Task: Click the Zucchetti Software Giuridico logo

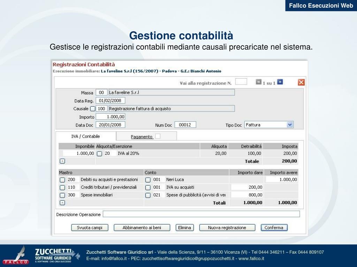Action: point(57,256)
